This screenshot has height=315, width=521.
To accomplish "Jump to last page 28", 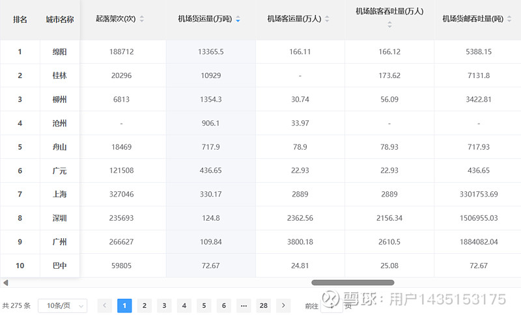I will click(x=264, y=306).
